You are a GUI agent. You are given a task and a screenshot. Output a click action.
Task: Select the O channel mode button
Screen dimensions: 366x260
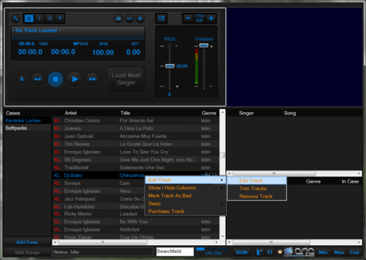29,18
